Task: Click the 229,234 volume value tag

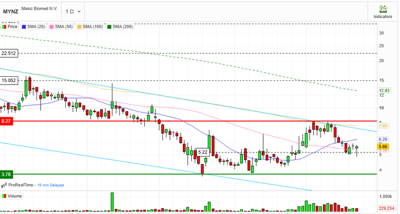Action: coord(386,208)
